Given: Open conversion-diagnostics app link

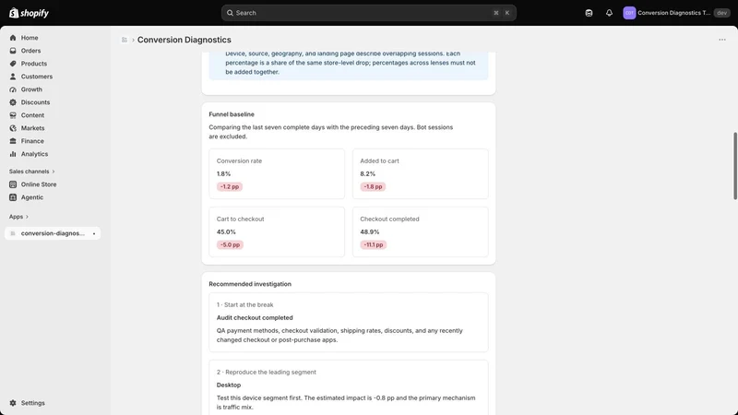Looking at the screenshot, I should click(x=53, y=233).
